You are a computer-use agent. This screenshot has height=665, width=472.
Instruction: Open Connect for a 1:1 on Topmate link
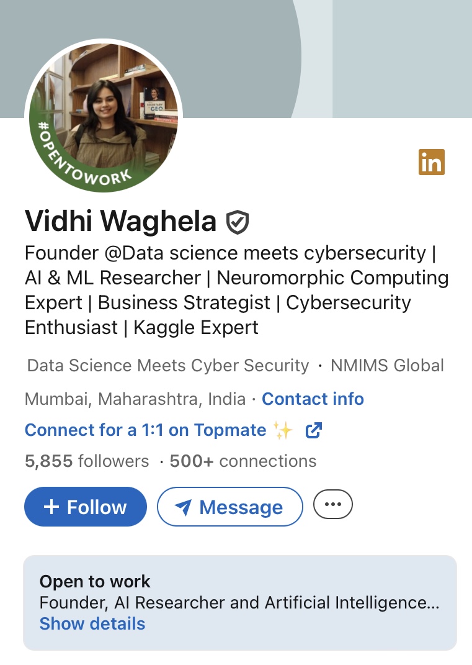coord(145,430)
